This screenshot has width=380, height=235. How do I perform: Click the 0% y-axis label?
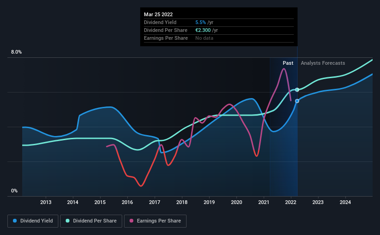(x=14, y=191)
